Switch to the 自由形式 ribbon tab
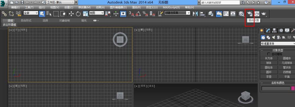295x107 pixels. [26, 21]
